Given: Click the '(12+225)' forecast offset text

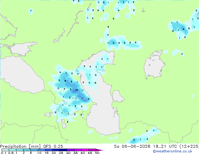Looking at the screenshot, I should (x=189, y=146).
